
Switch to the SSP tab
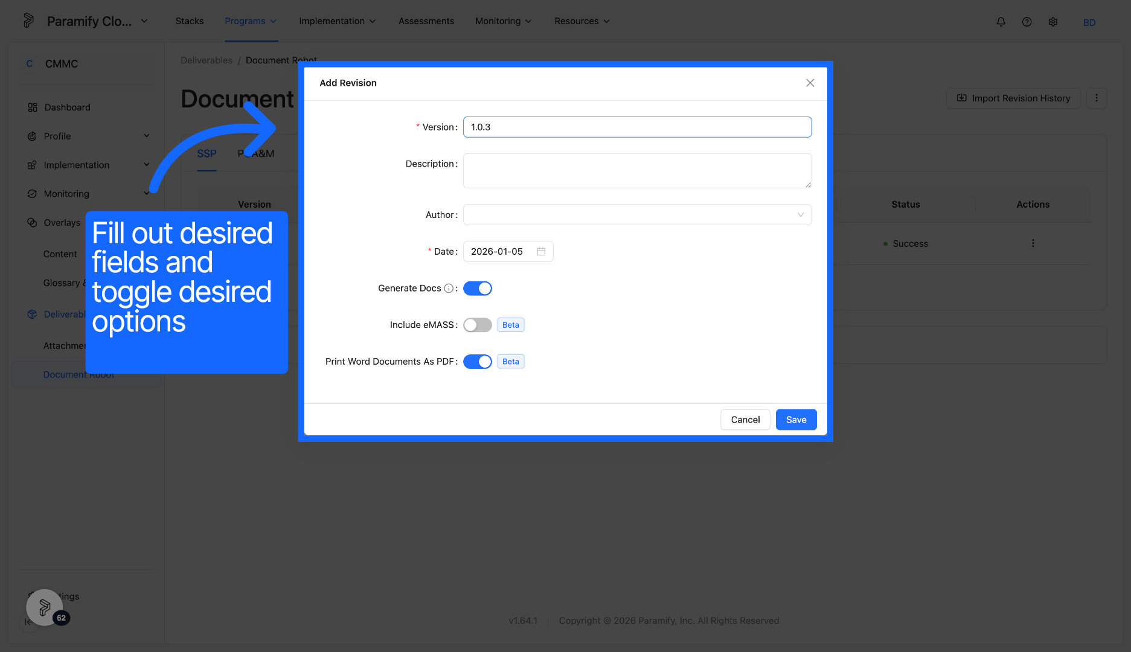(x=207, y=153)
